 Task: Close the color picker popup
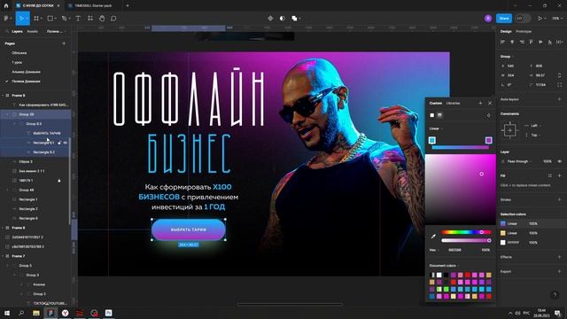[490, 104]
